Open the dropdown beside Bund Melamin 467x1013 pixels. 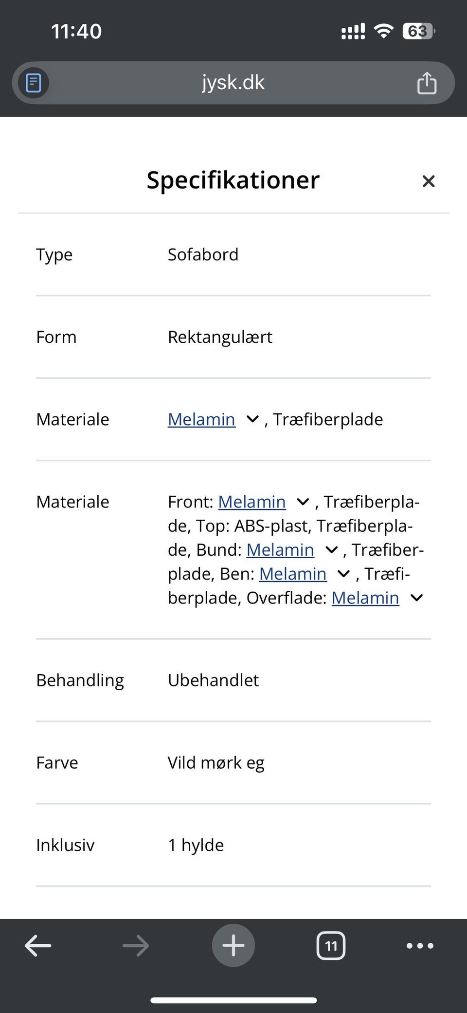331,549
